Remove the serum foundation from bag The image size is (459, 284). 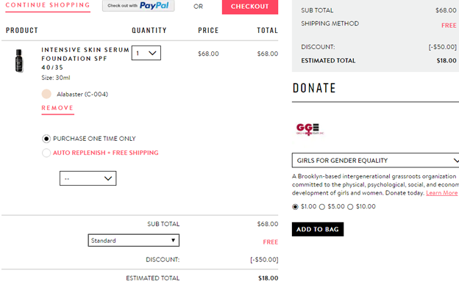click(x=57, y=108)
